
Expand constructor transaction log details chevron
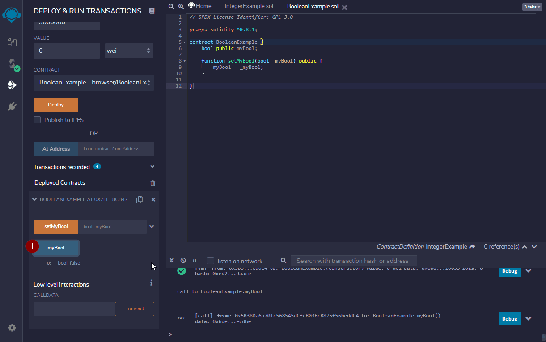point(529,271)
